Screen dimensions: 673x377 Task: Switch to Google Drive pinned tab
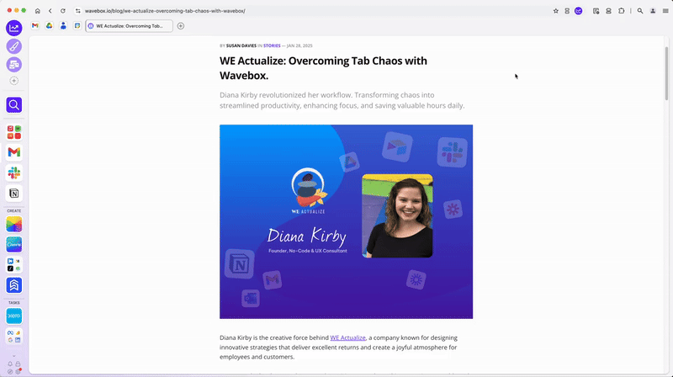[50, 26]
